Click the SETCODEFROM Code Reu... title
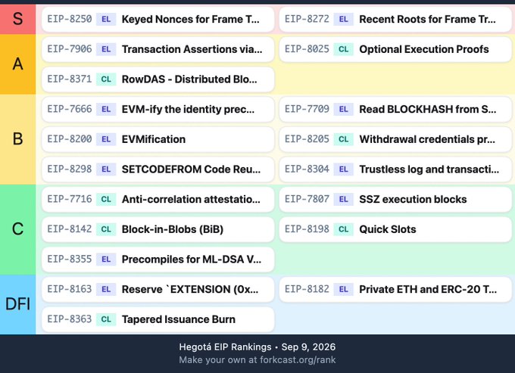Viewport: 515px width, 373px height. pos(191,169)
